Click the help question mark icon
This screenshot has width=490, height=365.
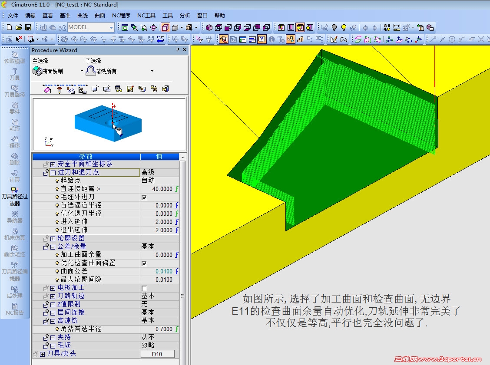tap(262, 39)
